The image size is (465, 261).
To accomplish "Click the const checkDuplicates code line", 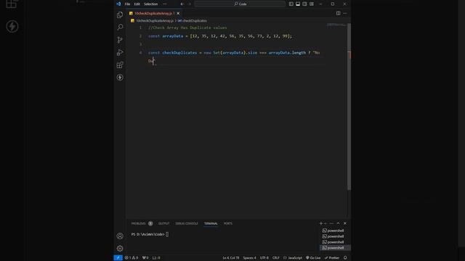I will point(234,53).
